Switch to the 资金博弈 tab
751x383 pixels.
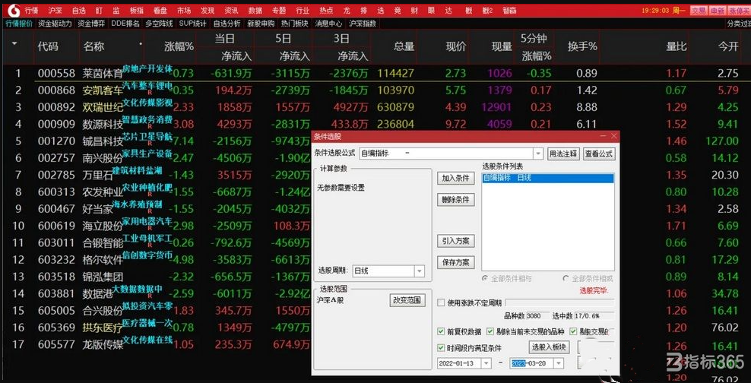coord(91,23)
